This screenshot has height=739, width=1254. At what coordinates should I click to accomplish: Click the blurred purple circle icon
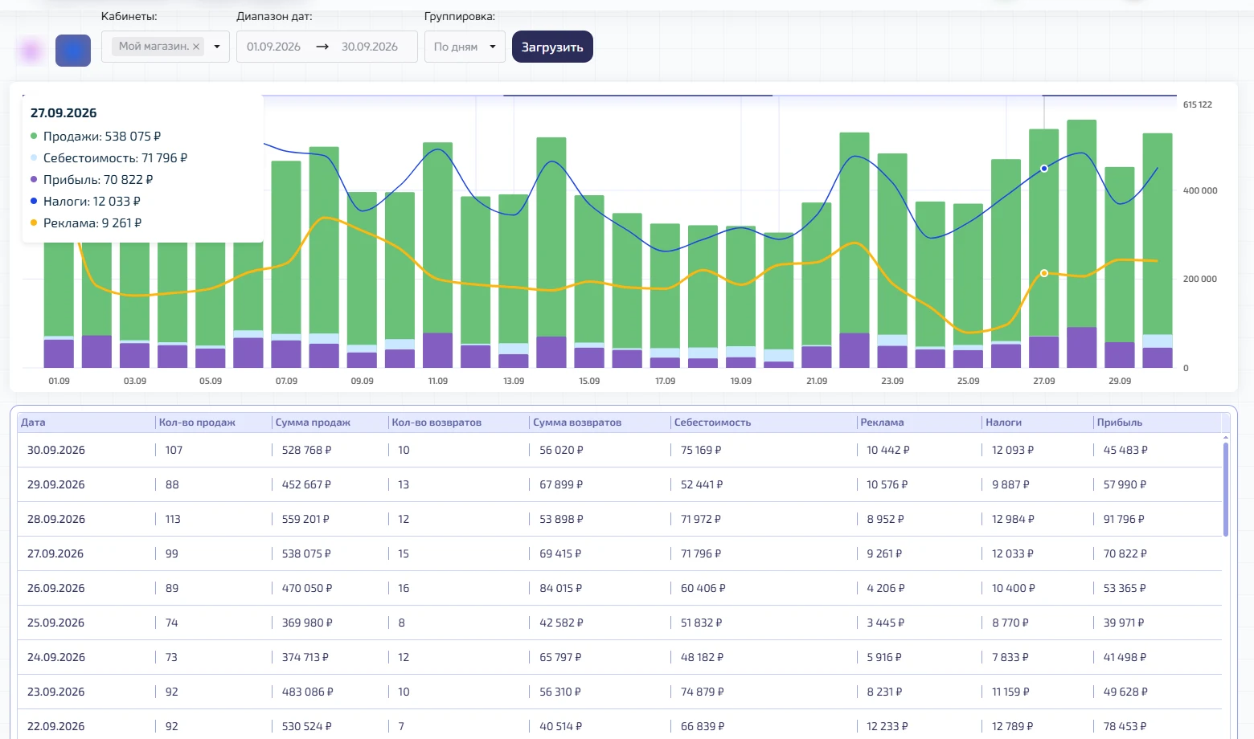pyautogui.click(x=31, y=51)
